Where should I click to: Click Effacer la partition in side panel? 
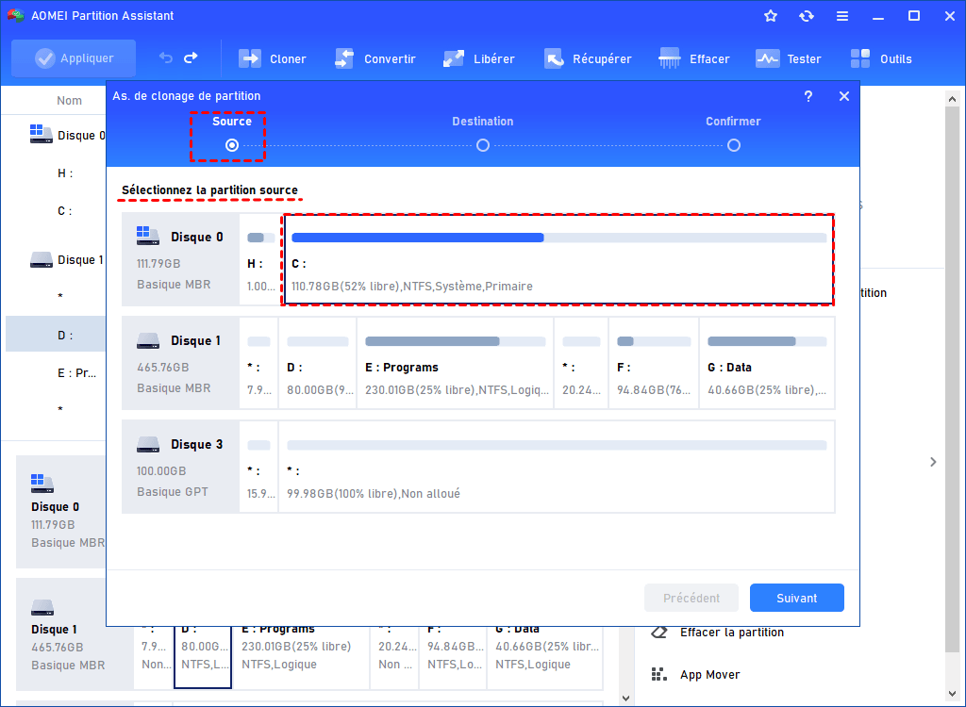pos(732,633)
